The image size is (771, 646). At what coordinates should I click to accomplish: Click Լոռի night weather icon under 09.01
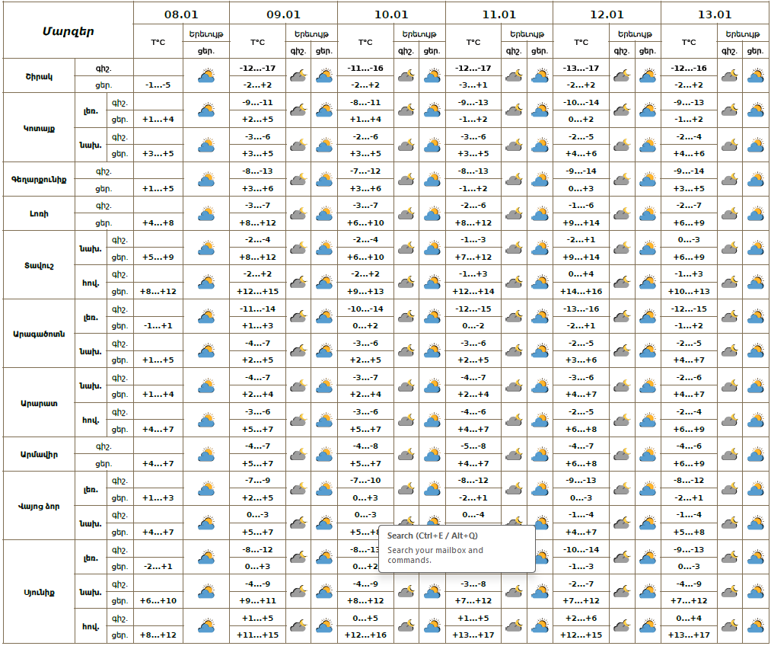click(x=298, y=214)
